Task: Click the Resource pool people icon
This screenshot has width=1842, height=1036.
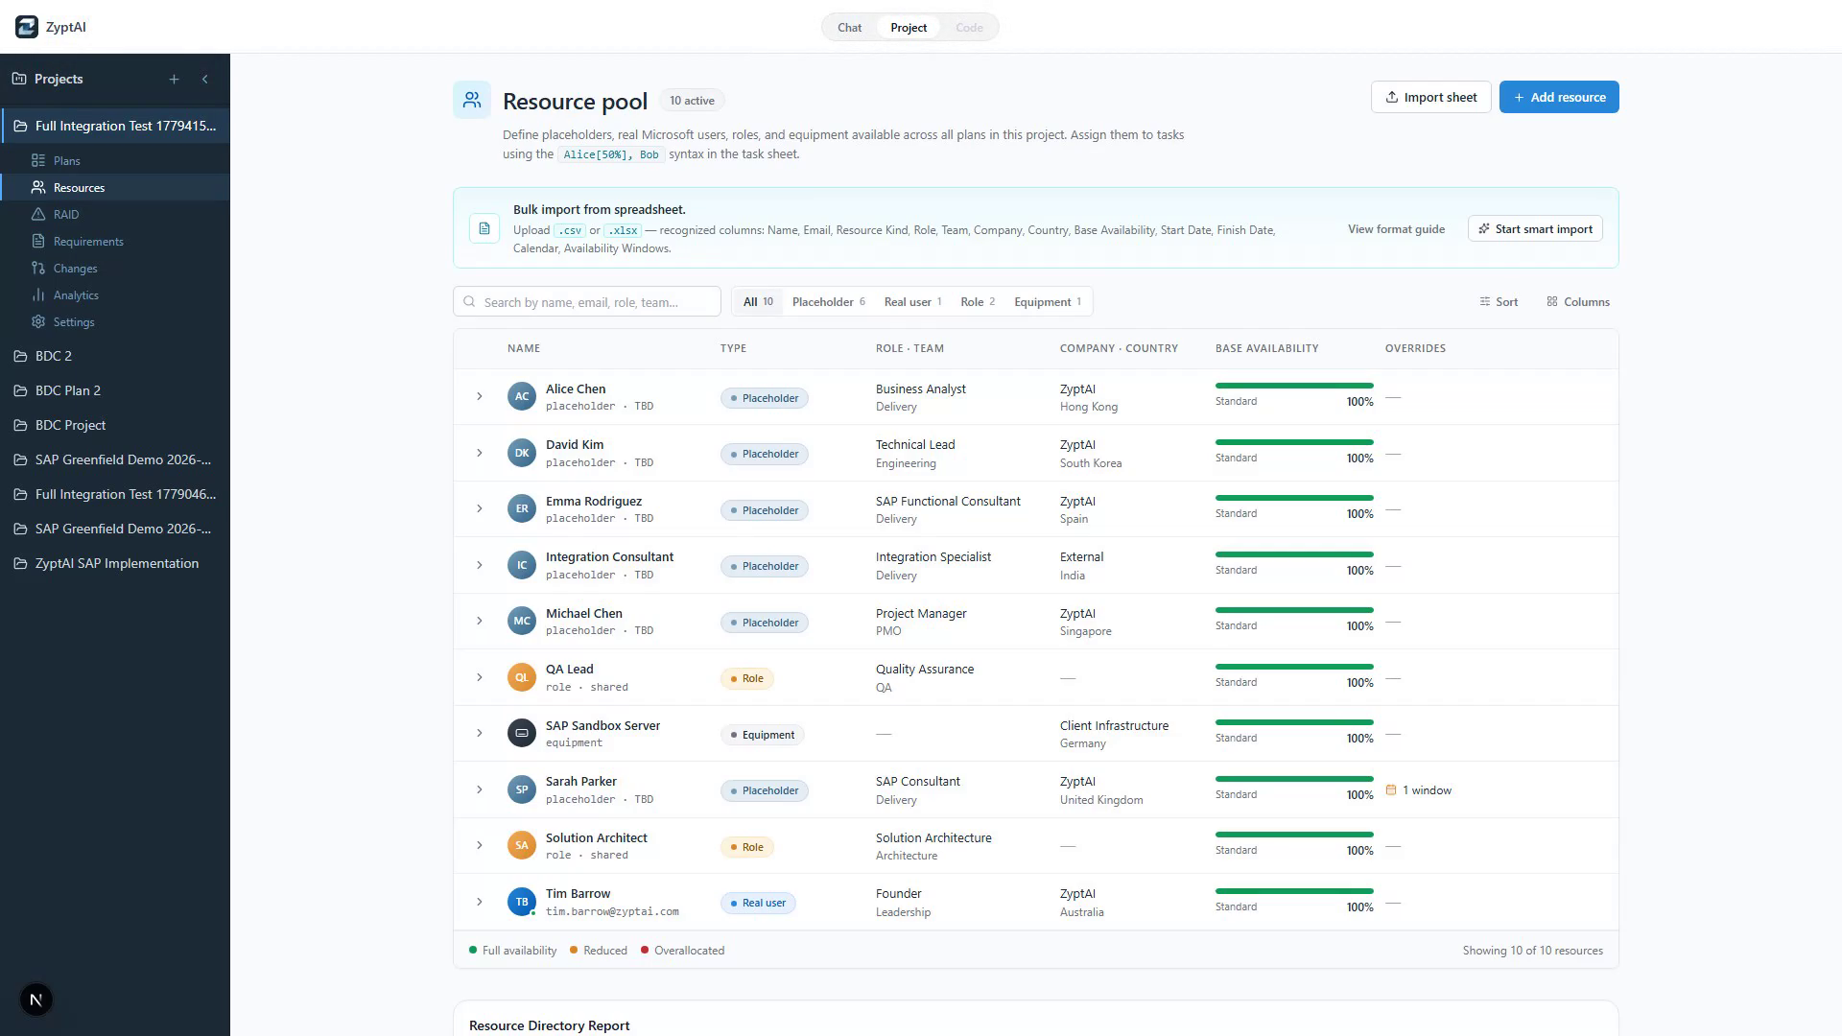Action: [x=472, y=100]
